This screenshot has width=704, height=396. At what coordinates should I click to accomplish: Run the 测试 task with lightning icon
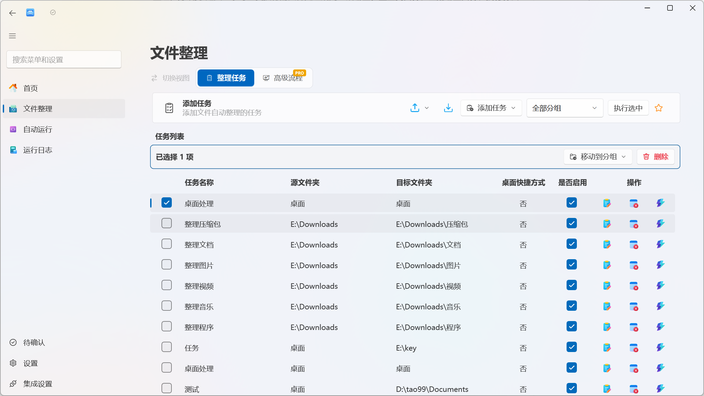click(660, 389)
